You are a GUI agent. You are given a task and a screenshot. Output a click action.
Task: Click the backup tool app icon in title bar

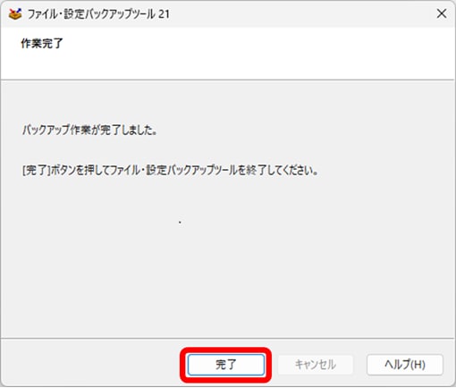click(x=15, y=13)
